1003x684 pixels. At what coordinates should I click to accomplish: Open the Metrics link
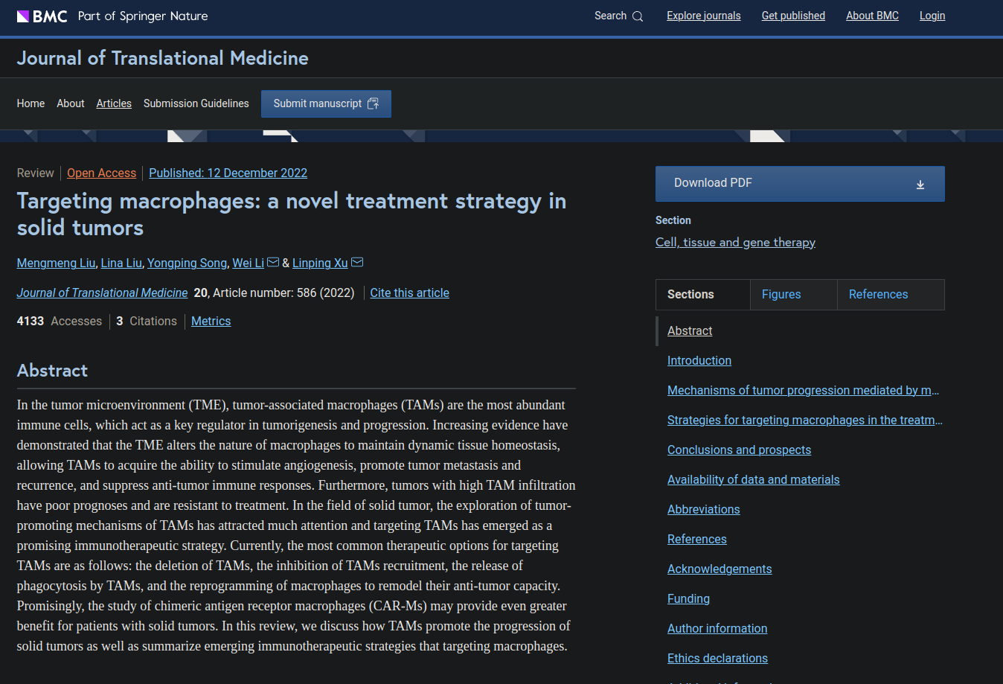(x=211, y=321)
